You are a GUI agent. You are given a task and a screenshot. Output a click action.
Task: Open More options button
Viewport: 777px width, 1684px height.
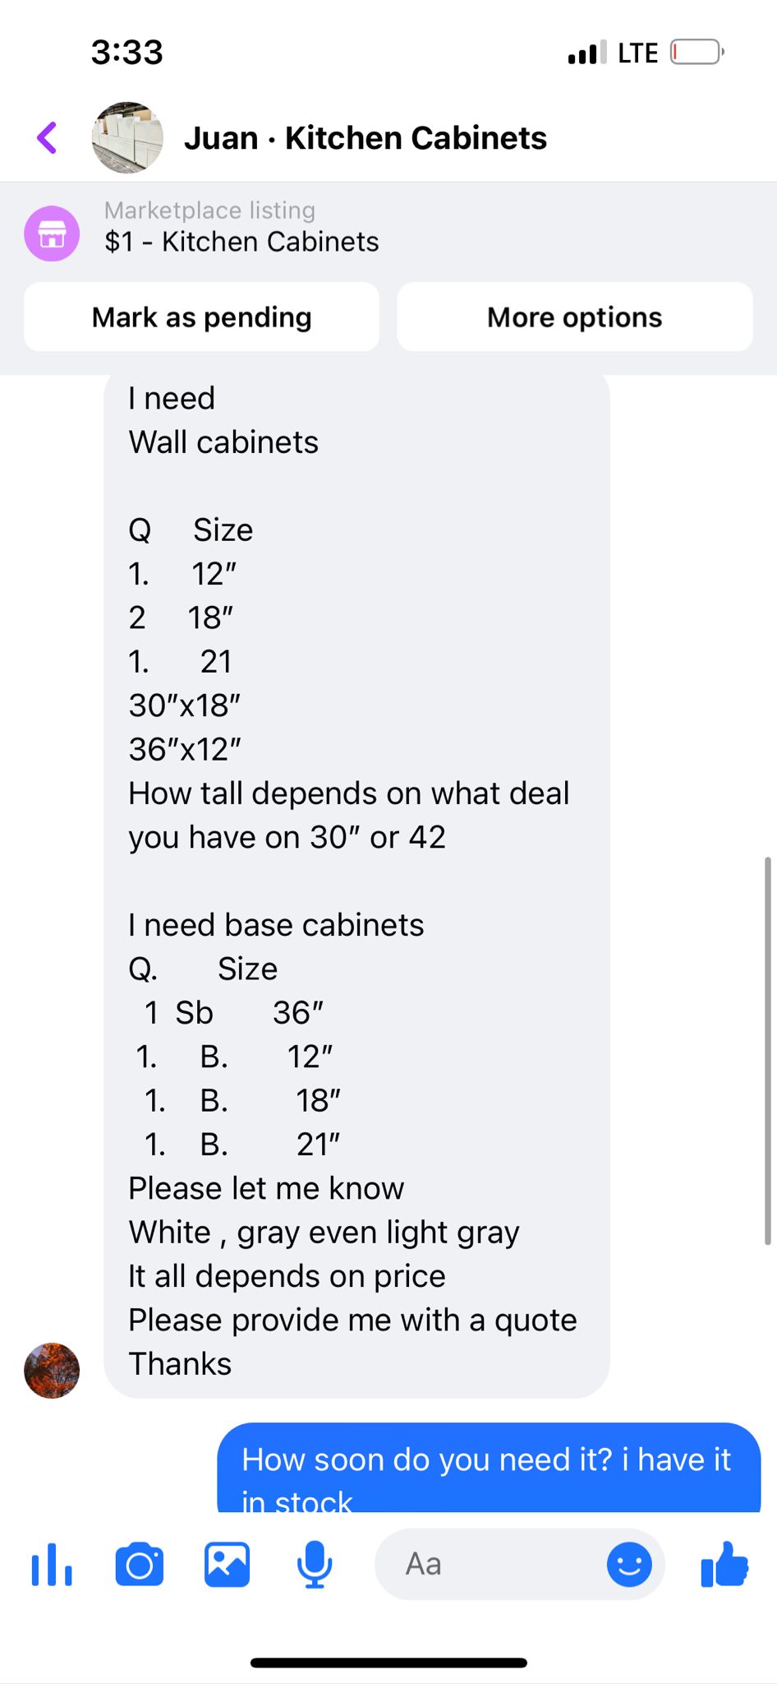(575, 317)
